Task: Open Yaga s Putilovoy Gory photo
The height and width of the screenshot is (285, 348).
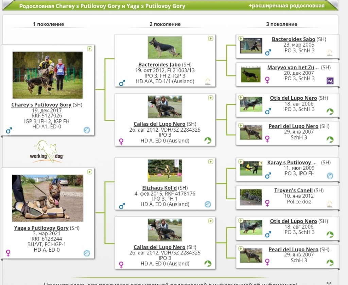Action: (48, 198)
